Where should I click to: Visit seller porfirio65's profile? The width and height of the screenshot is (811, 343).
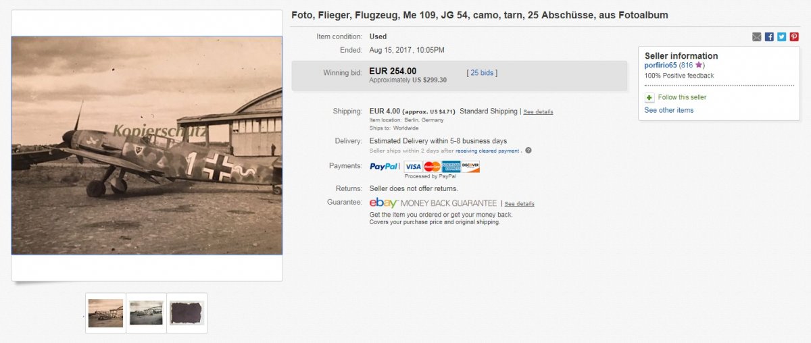pos(660,65)
